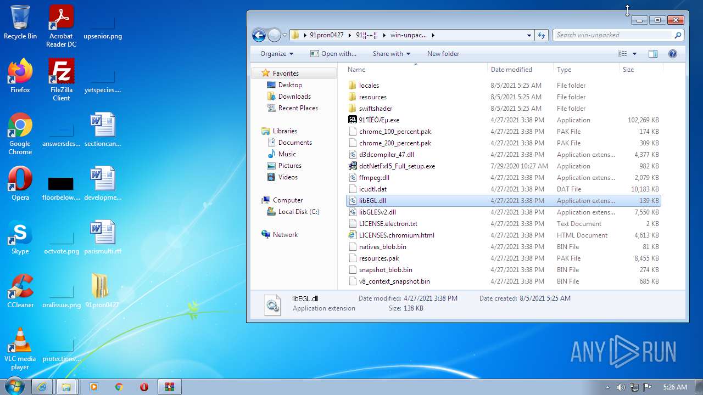Expand the 91pron0427 breadcrumb arrow
Image resolution: width=703 pixels, height=395 pixels.
click(x=349, y=35)
